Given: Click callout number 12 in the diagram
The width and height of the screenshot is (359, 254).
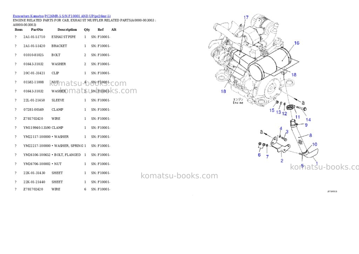Looking at the screenshot, I should coord(285,114).
